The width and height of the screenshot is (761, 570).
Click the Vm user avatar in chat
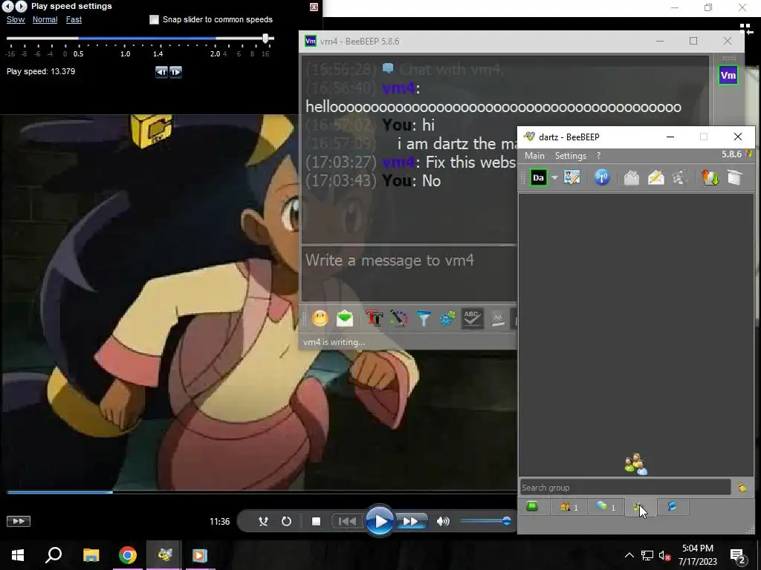click(728, 75)
